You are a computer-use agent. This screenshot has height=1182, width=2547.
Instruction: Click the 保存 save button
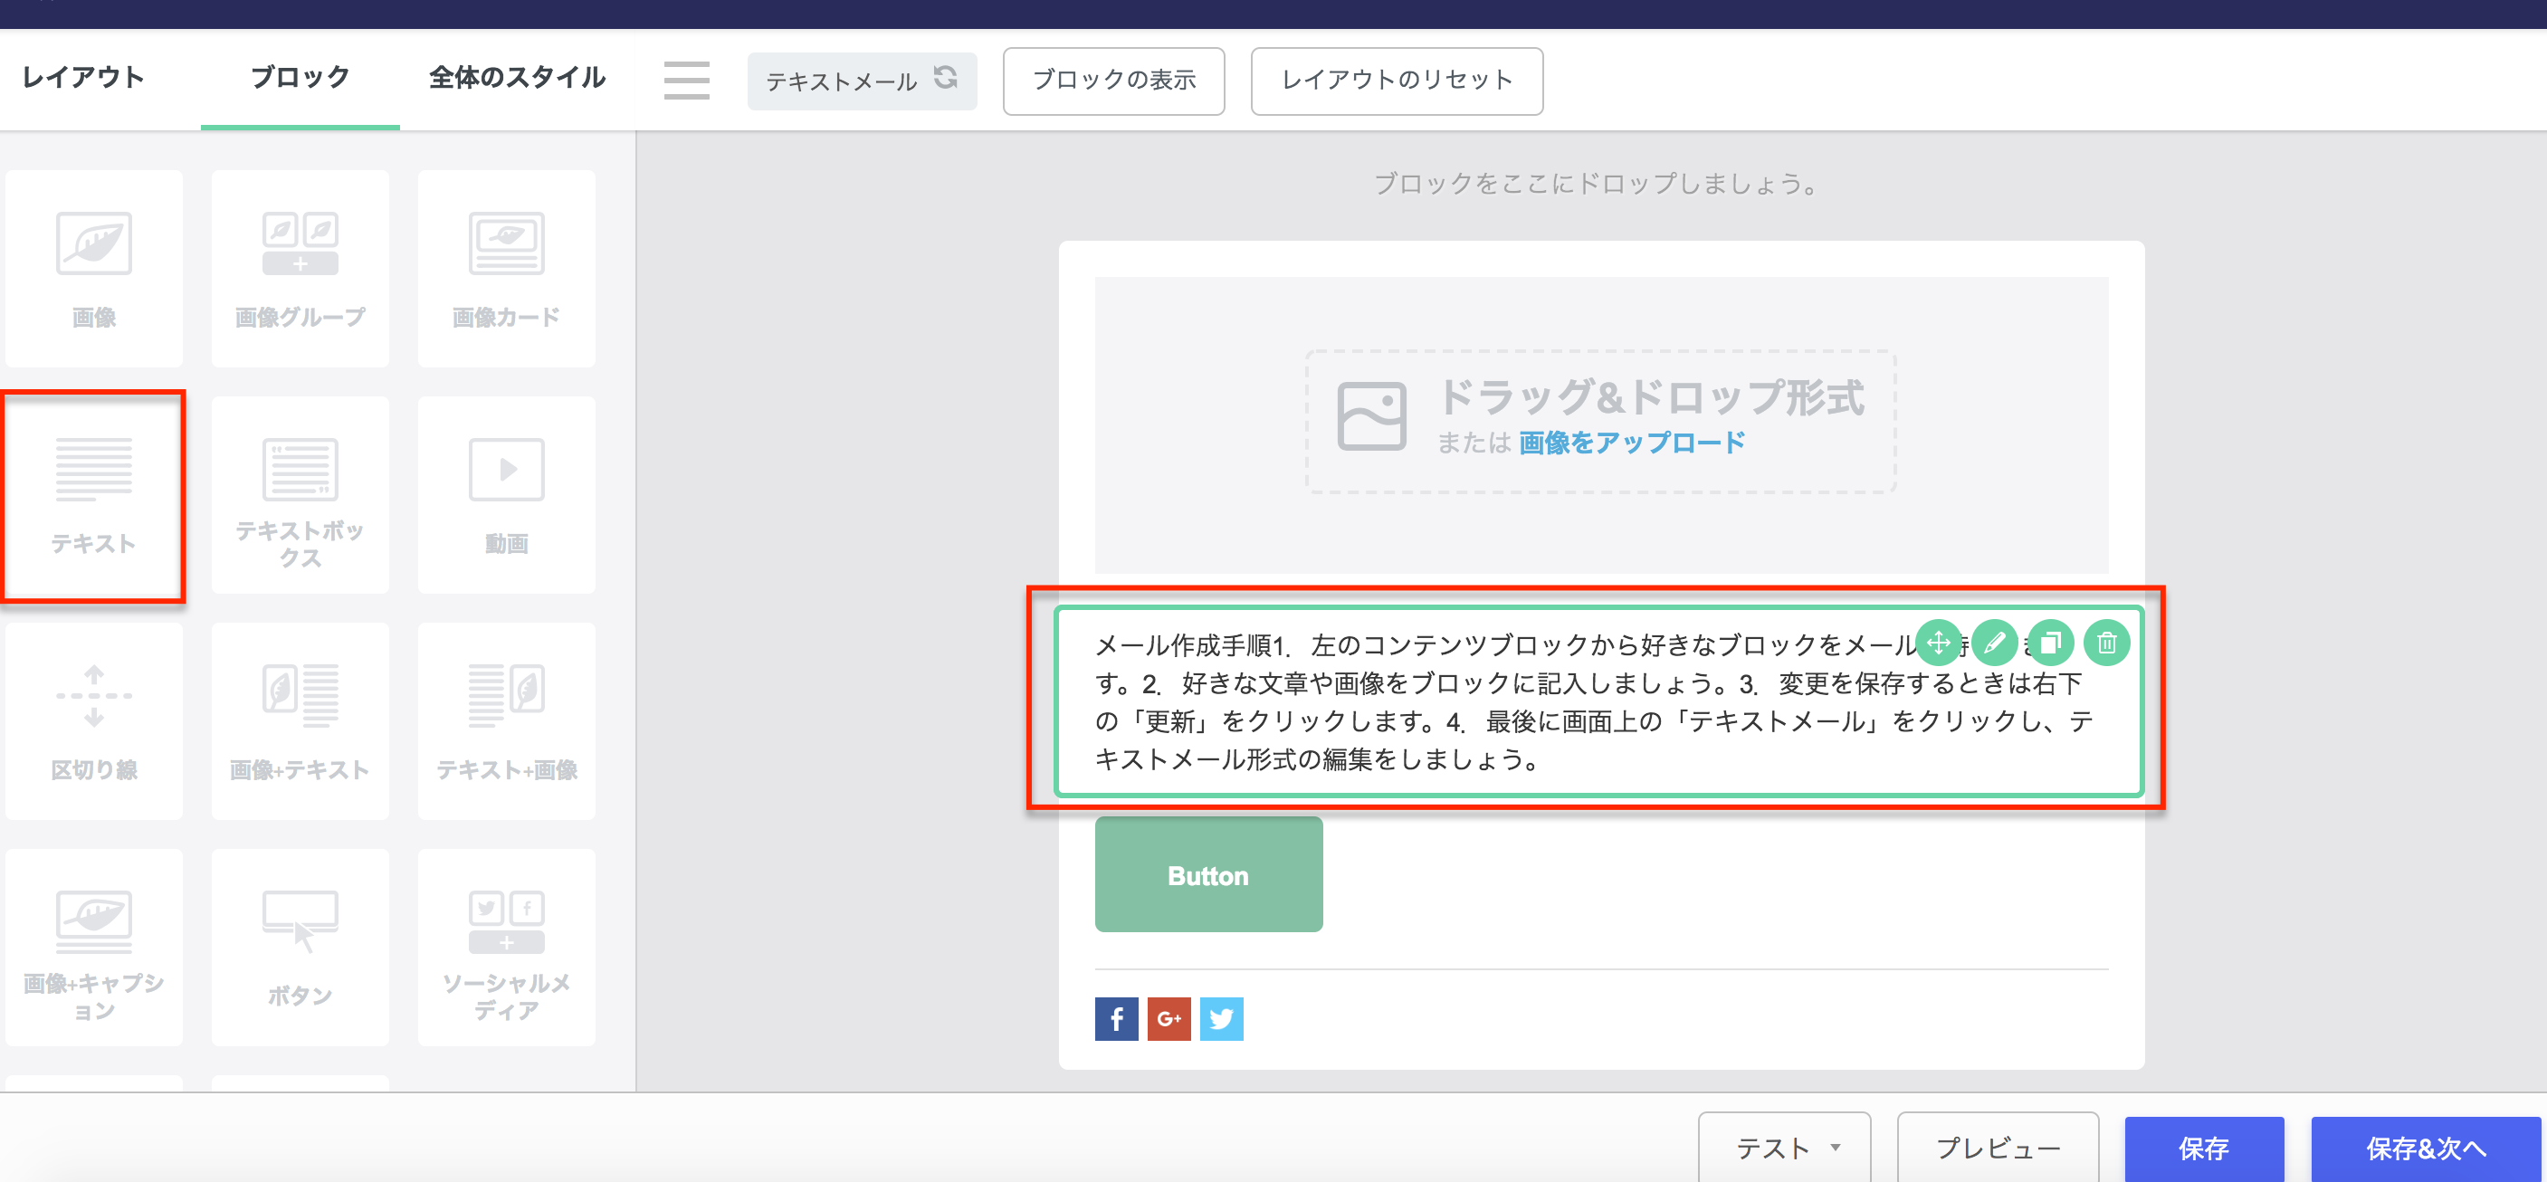2203,1149
